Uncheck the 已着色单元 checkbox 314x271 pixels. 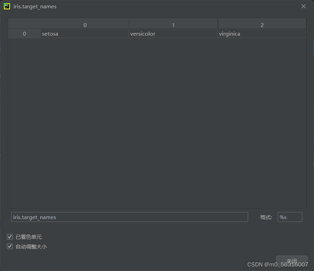10,237
